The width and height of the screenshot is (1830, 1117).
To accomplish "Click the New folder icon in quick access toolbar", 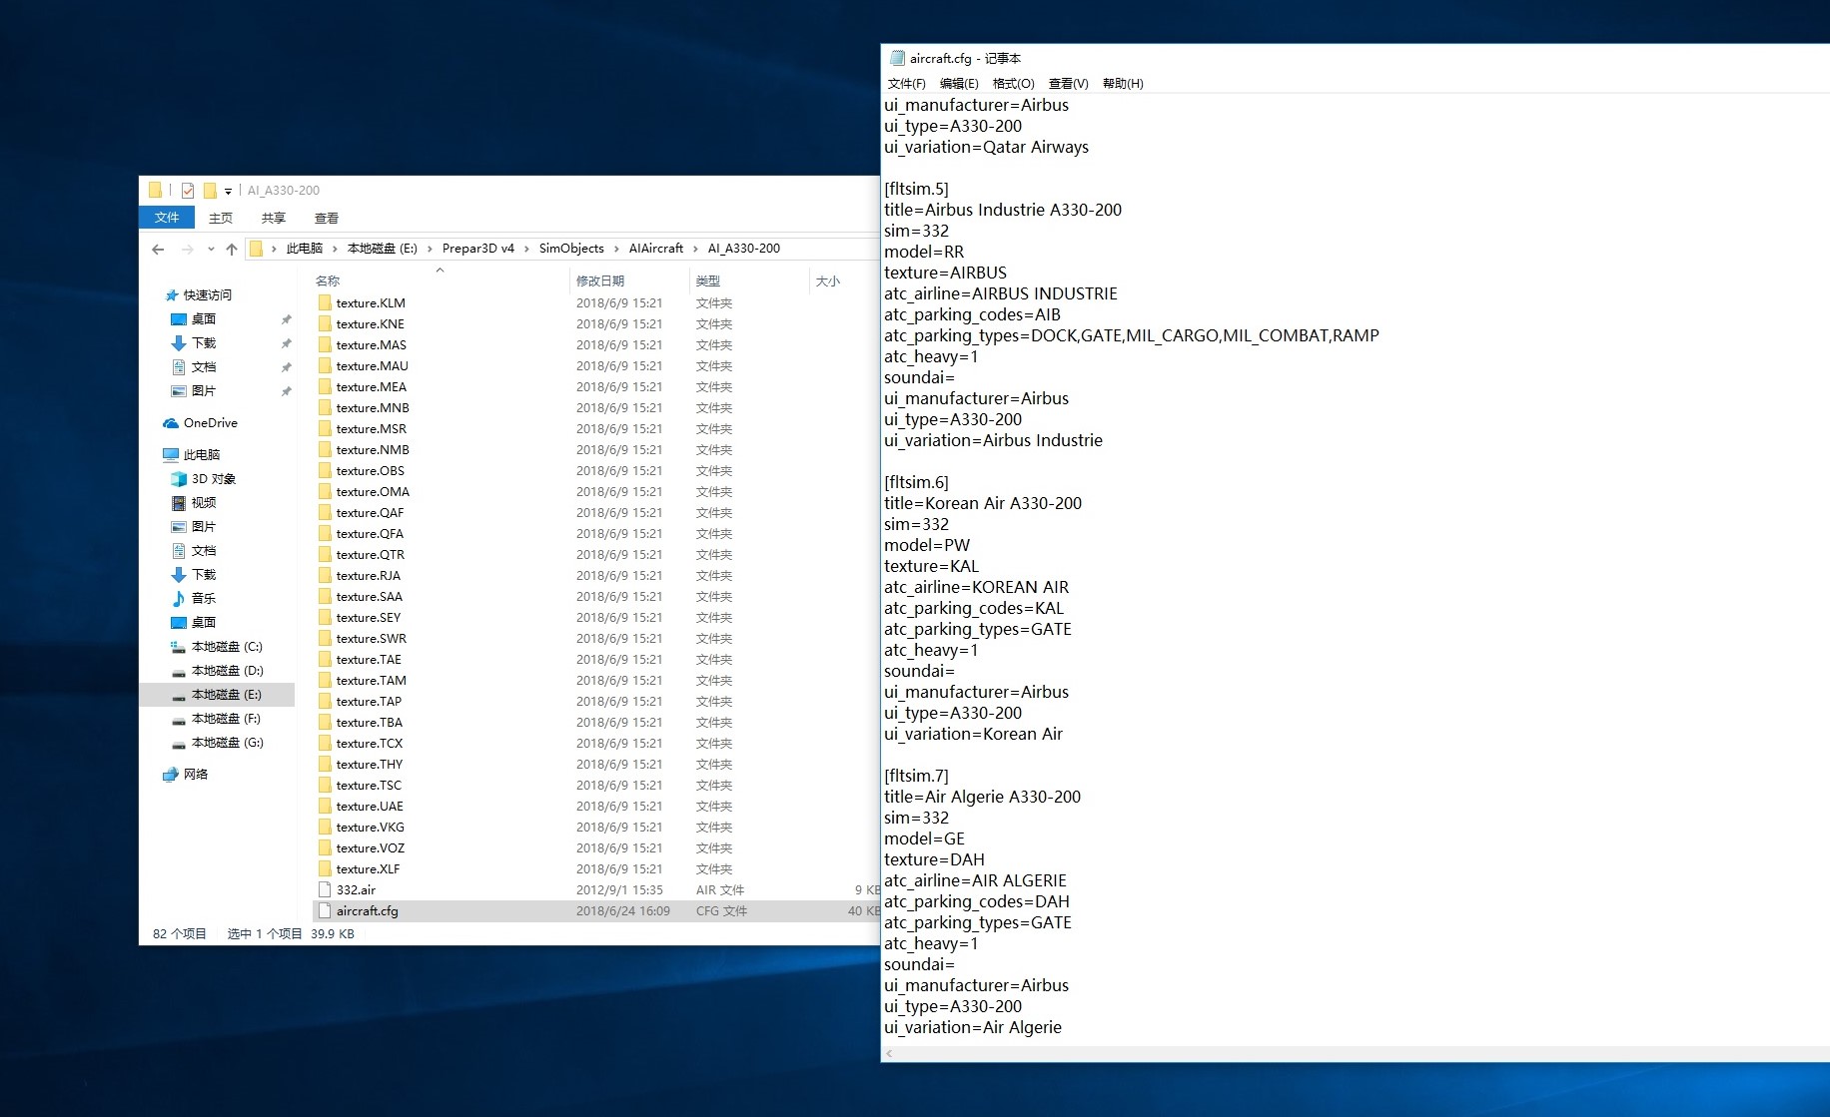I will (210, 190).
